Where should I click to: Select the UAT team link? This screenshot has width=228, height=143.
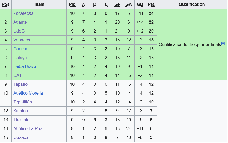pos(17,76)
